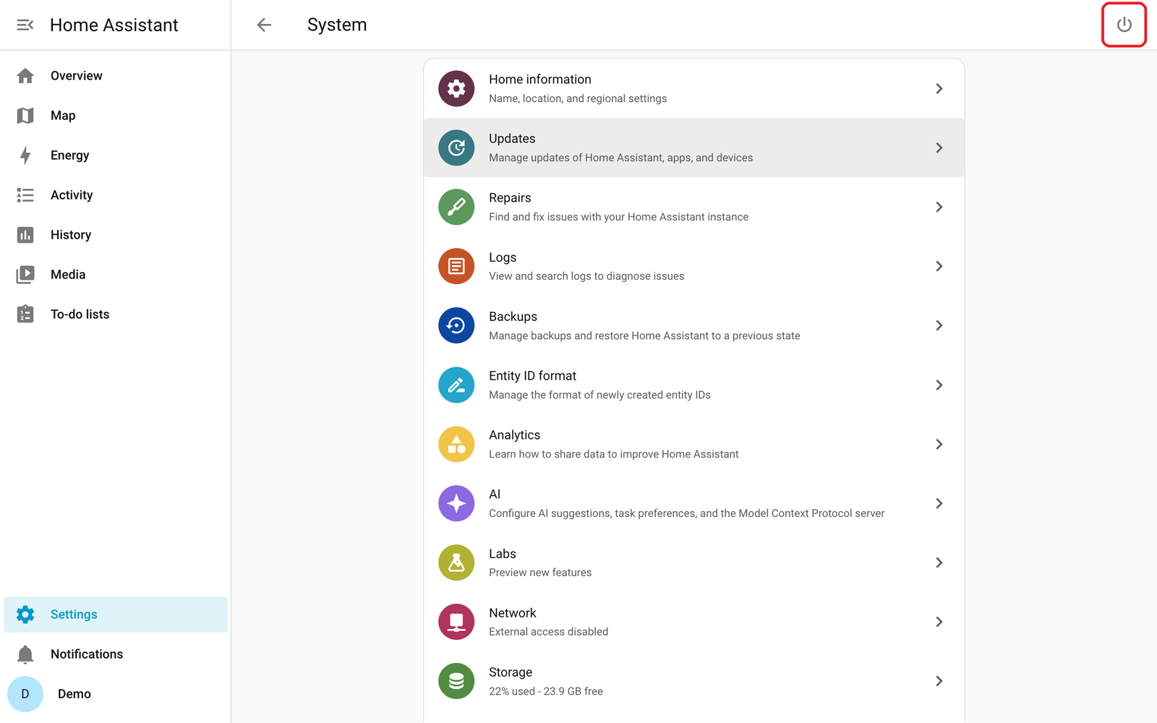Click the AI sparkle icon
1157x723 pixels.
pos(456,503)
